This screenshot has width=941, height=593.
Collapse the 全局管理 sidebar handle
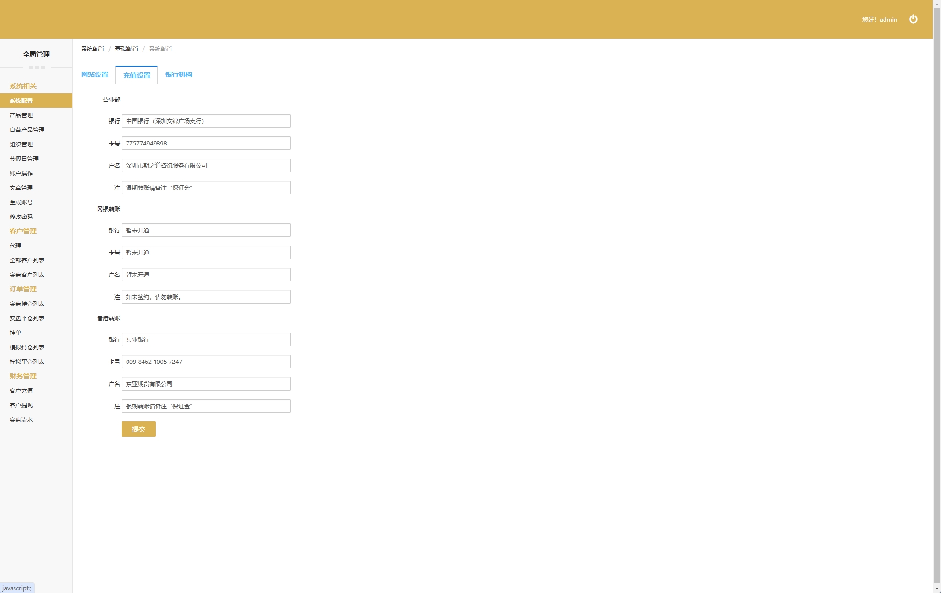click(x=37, y=67)
